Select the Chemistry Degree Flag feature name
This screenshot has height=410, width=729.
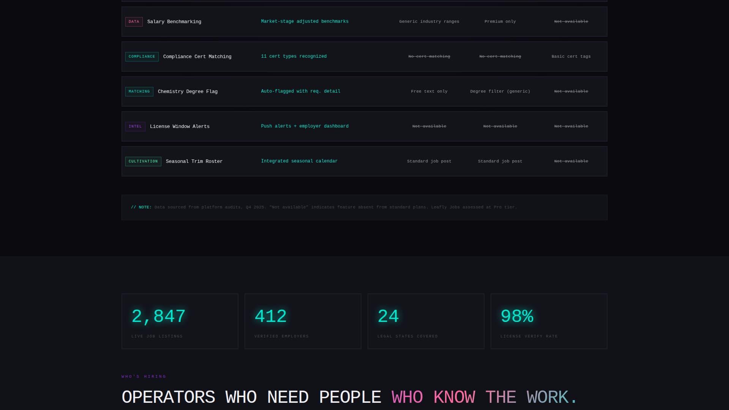(188, 91)
